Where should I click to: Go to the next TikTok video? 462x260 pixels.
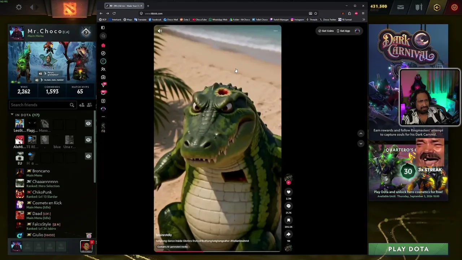[361, 144]
